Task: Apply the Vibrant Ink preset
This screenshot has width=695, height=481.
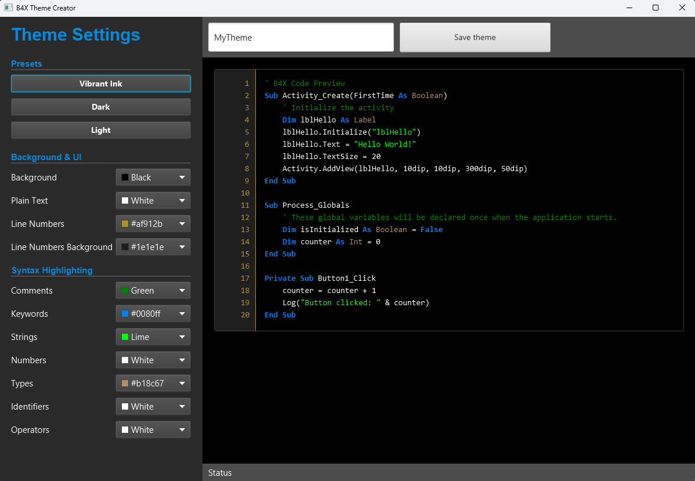Action: (100, 84)
